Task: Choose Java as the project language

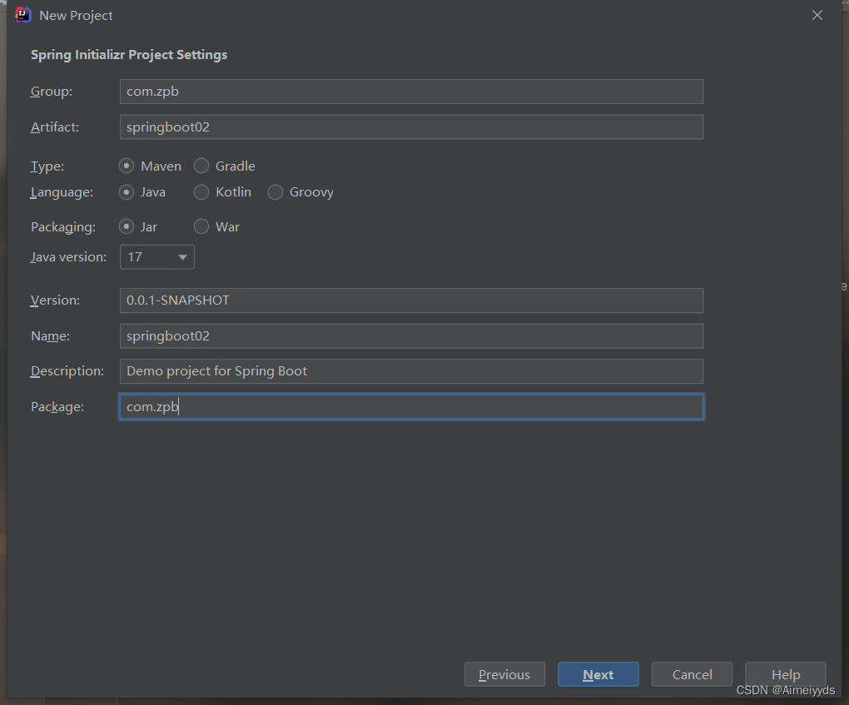Action: 126,192
